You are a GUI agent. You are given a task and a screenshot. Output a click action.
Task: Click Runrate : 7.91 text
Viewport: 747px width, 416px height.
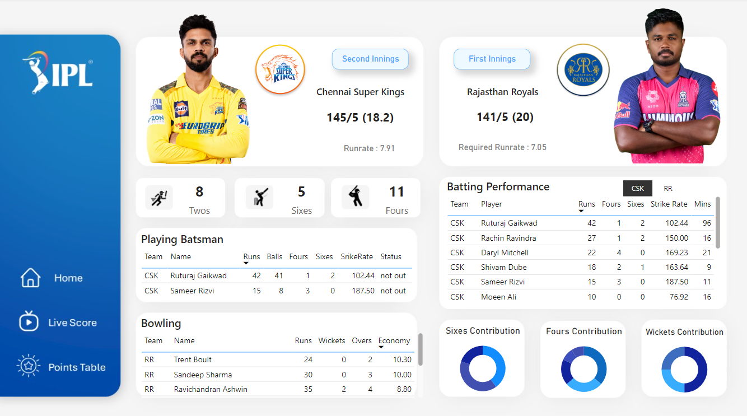[369, 148]
